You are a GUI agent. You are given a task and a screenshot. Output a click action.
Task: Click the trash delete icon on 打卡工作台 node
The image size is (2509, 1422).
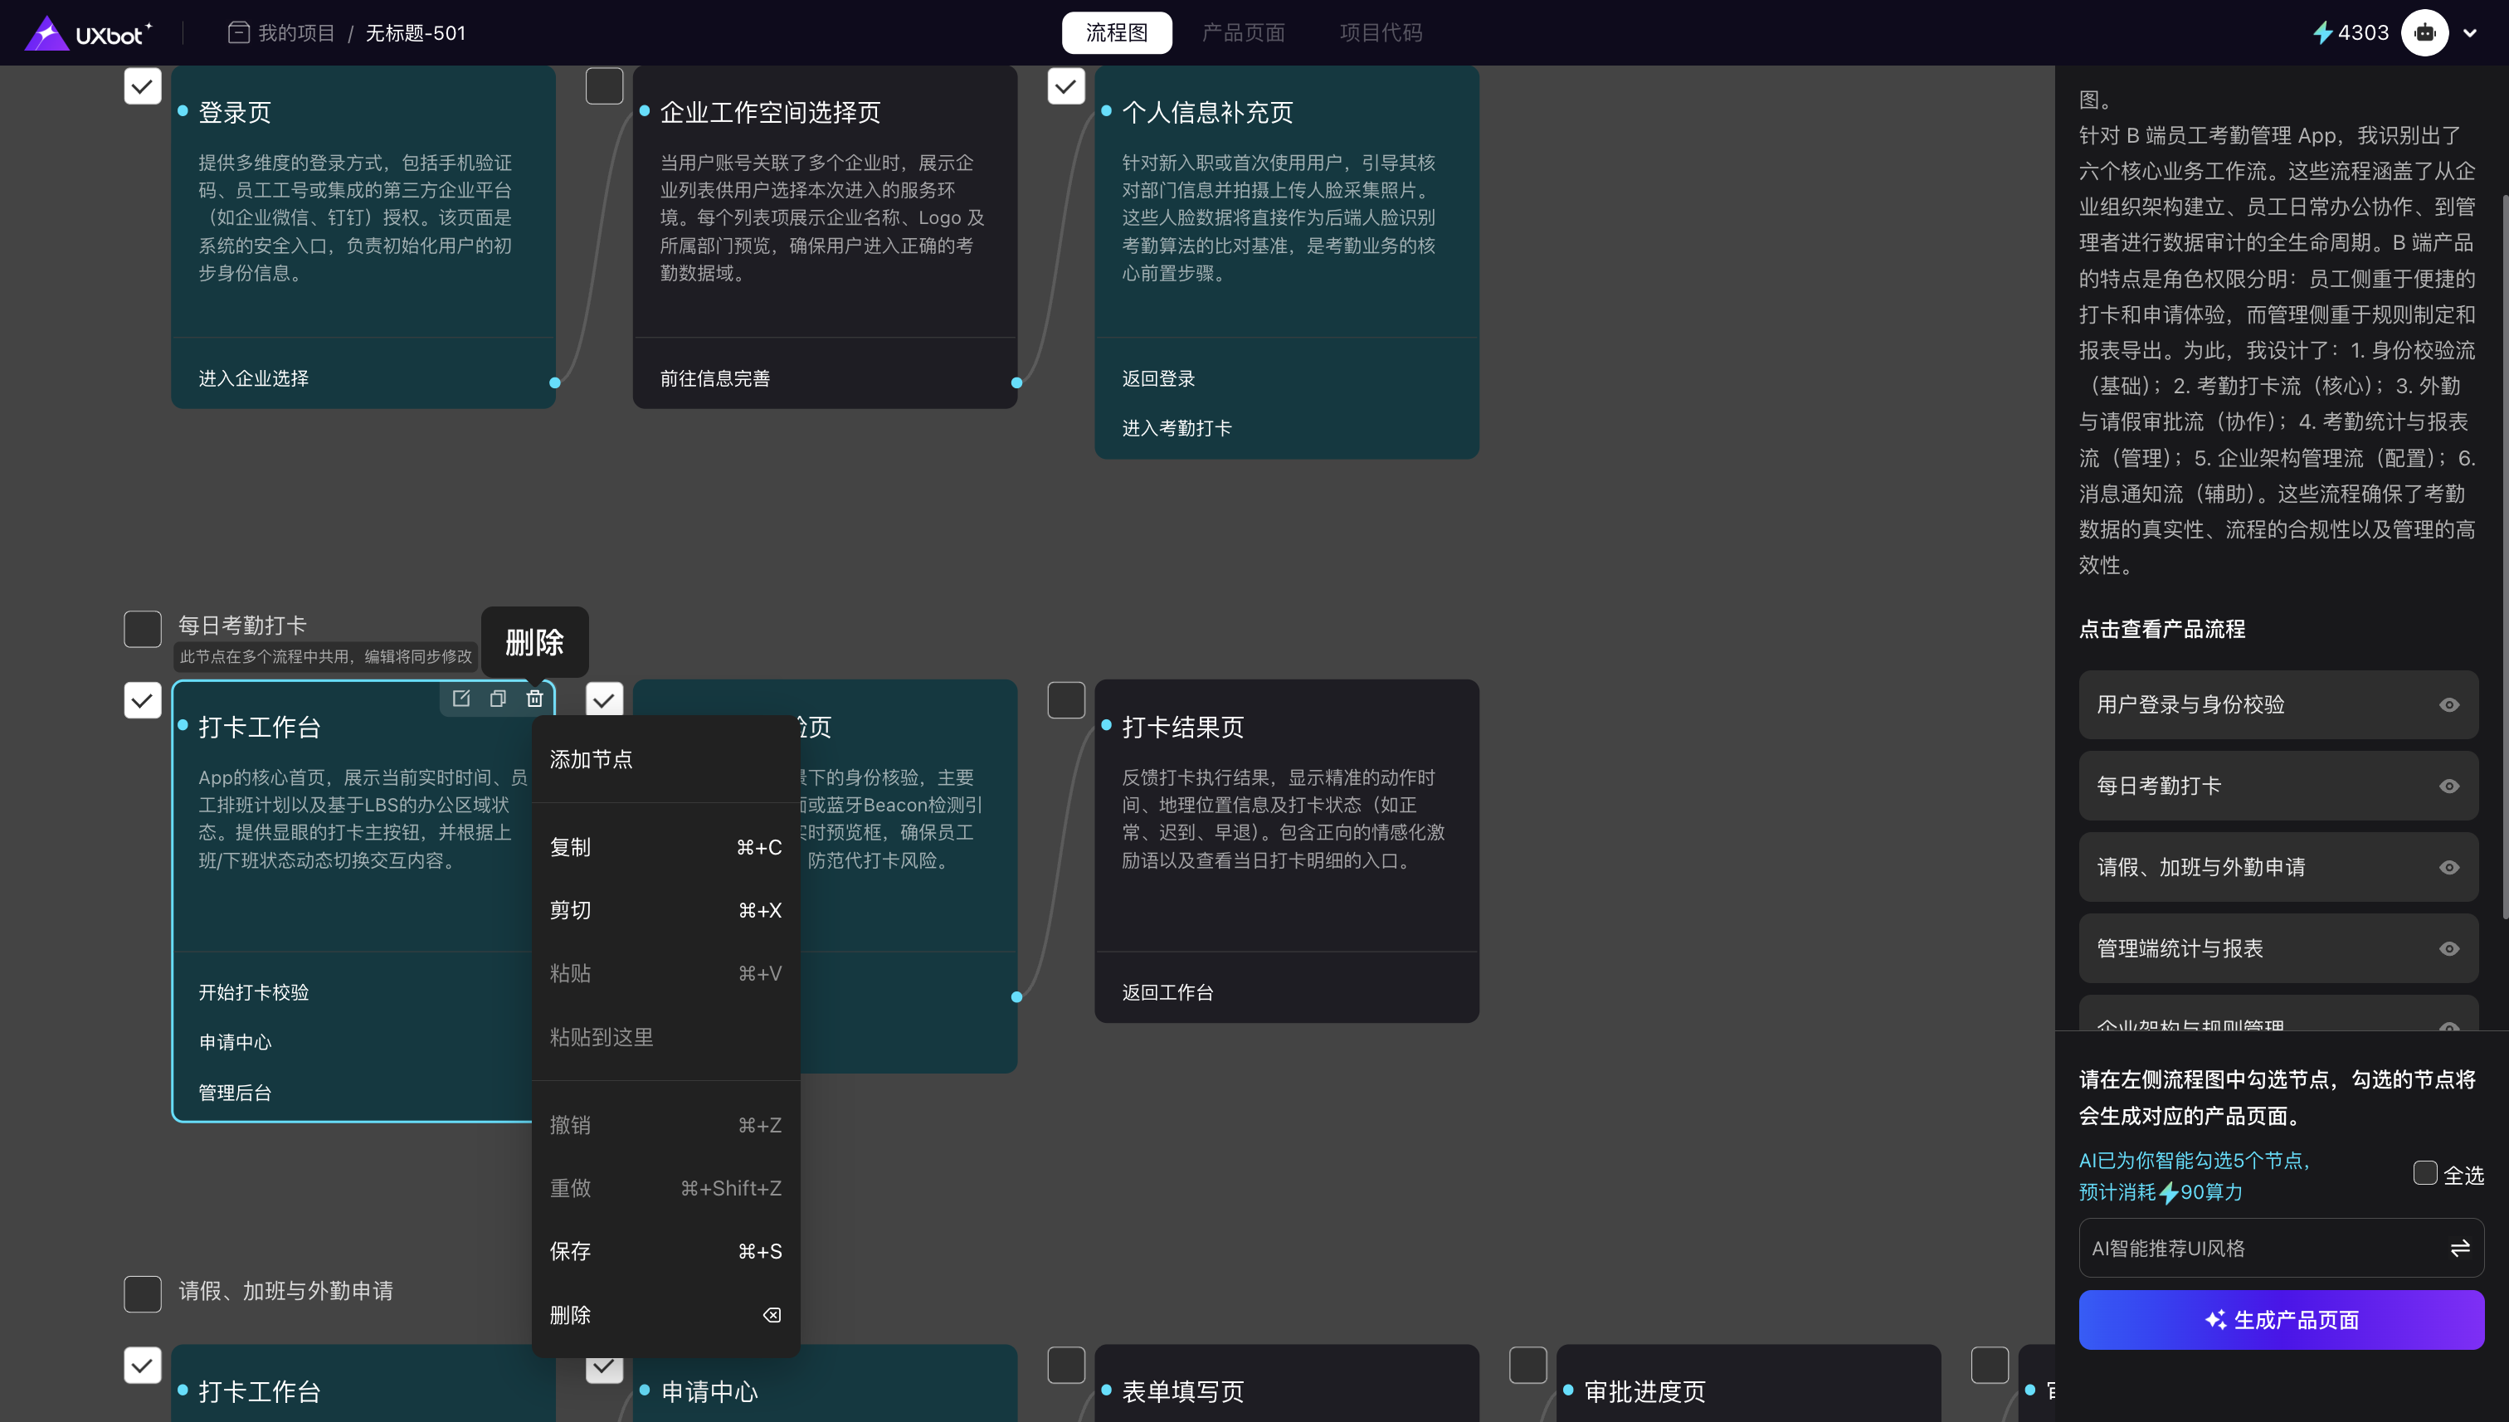point(534,699)
